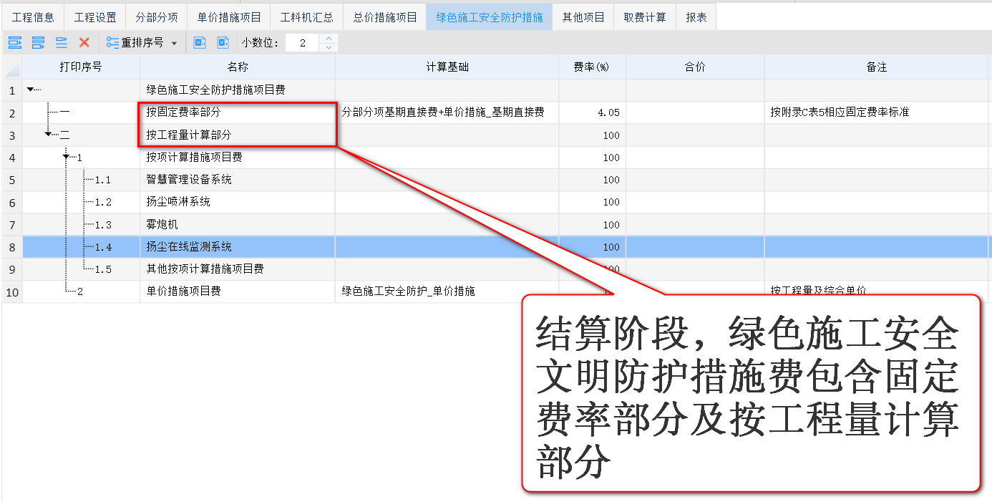Switch to the 报表 tab
This screenshot has height=502, width=992.
point(695,16)
